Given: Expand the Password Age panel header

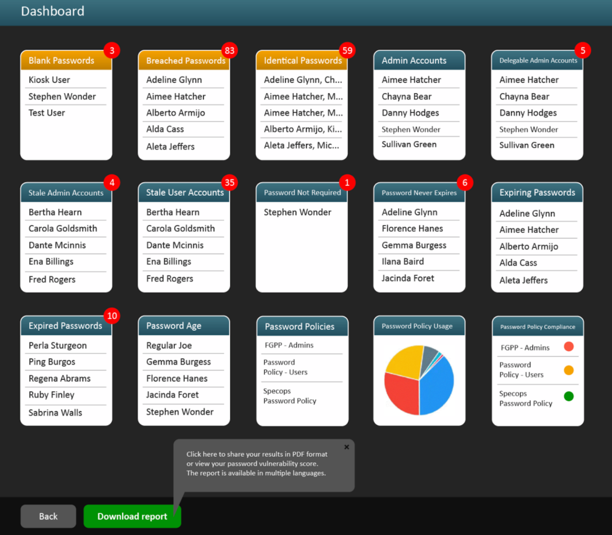Looking at the screenshot, I should coord(183,326).
